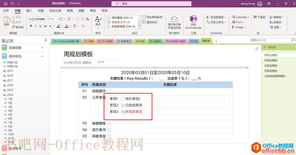Decrease indent of the paragraph

coord(78,19)
